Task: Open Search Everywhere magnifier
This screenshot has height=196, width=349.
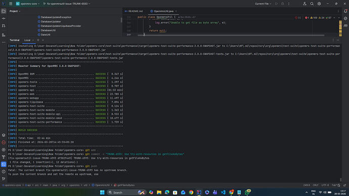Action: coord(312,4)
